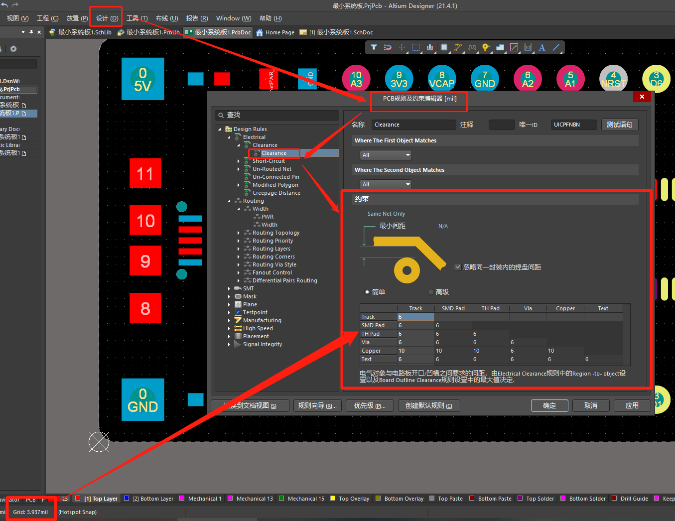Click the 应用 button
This screenshot has height=521, width=675.
point(632,405)
